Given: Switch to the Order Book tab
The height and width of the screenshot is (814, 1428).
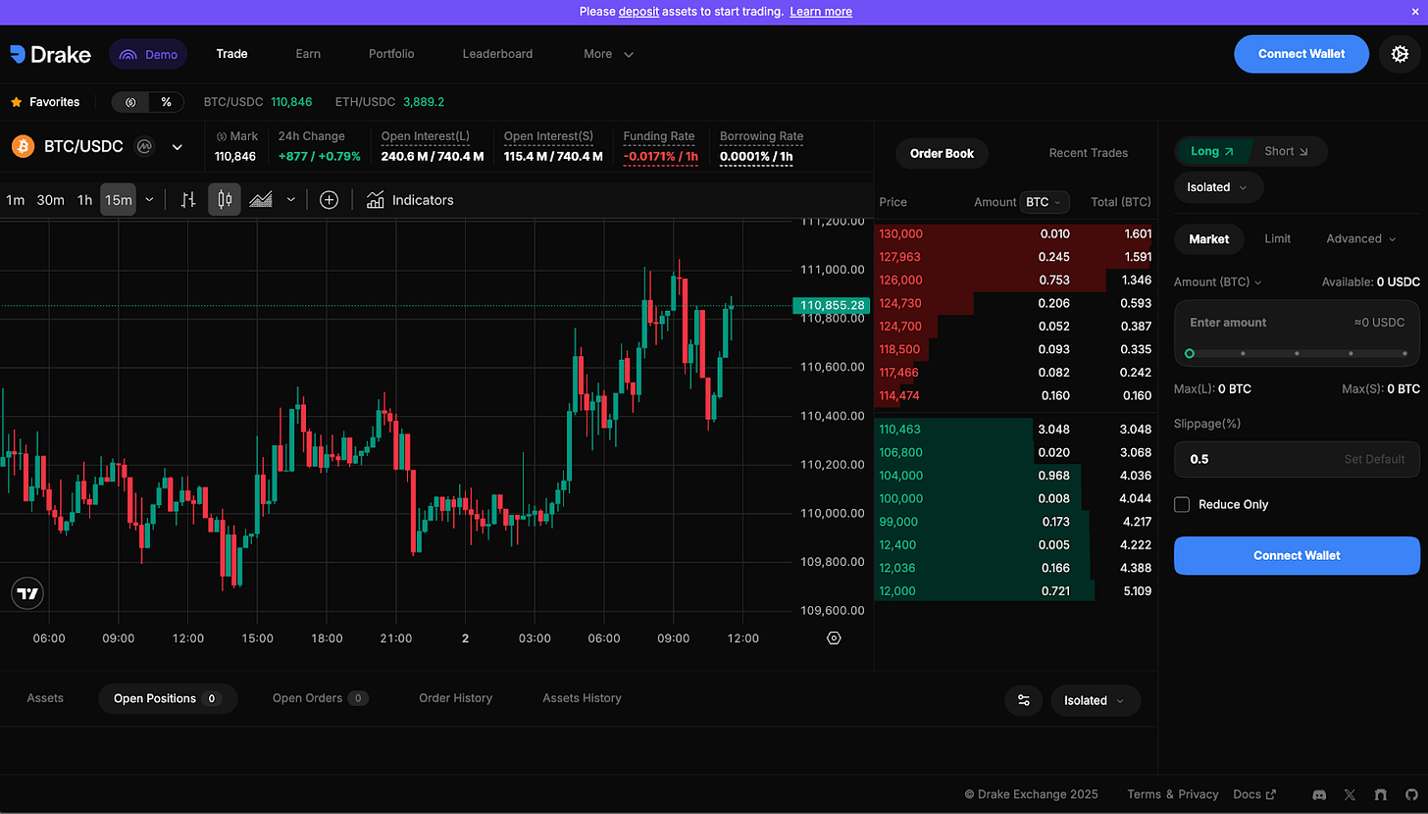Looking at the screenshot, I should tap(943, 153).
